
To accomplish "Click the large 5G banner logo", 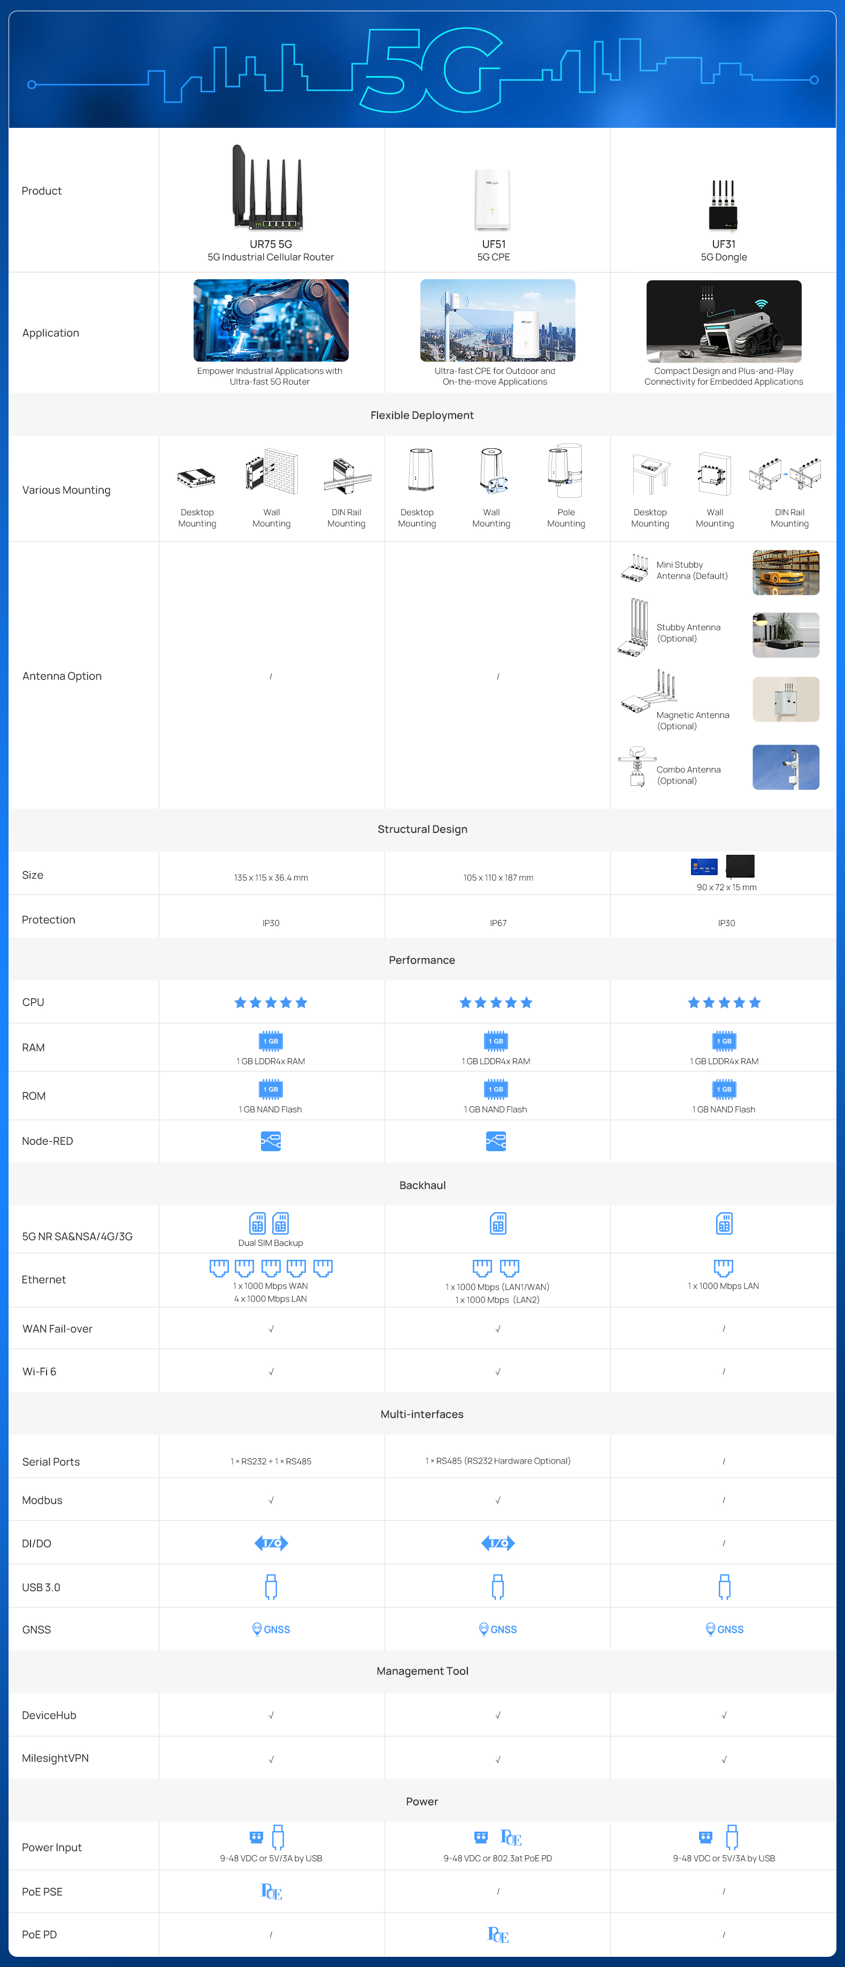I will coord(431,71).
